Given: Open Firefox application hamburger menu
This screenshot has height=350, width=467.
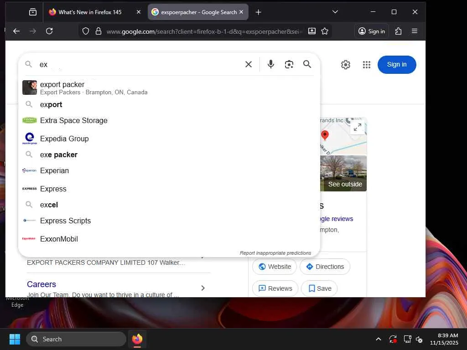Looking at the screenshot, I should point(414,31).
